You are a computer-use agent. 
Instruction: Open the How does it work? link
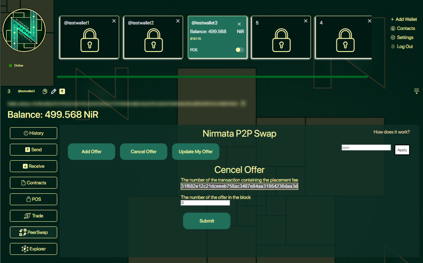[391, 132]
